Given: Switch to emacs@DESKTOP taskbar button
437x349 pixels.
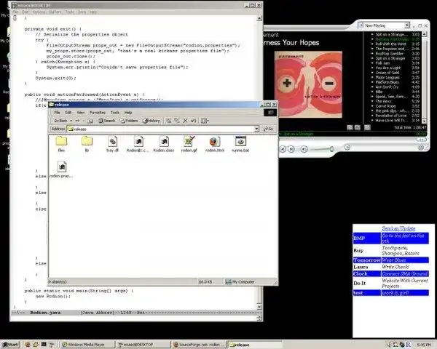Looking at the screenshot, I should click(143, 345).
